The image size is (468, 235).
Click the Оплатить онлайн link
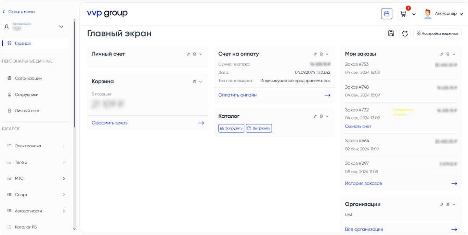tap(237, 95)
